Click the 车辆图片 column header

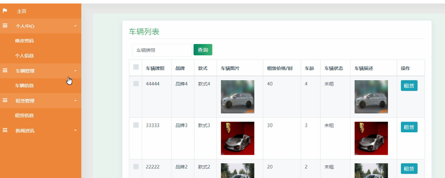230,69
